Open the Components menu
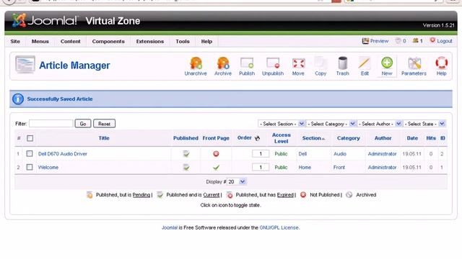This screenshot has width=462, height=259. (x=108, y=42)
